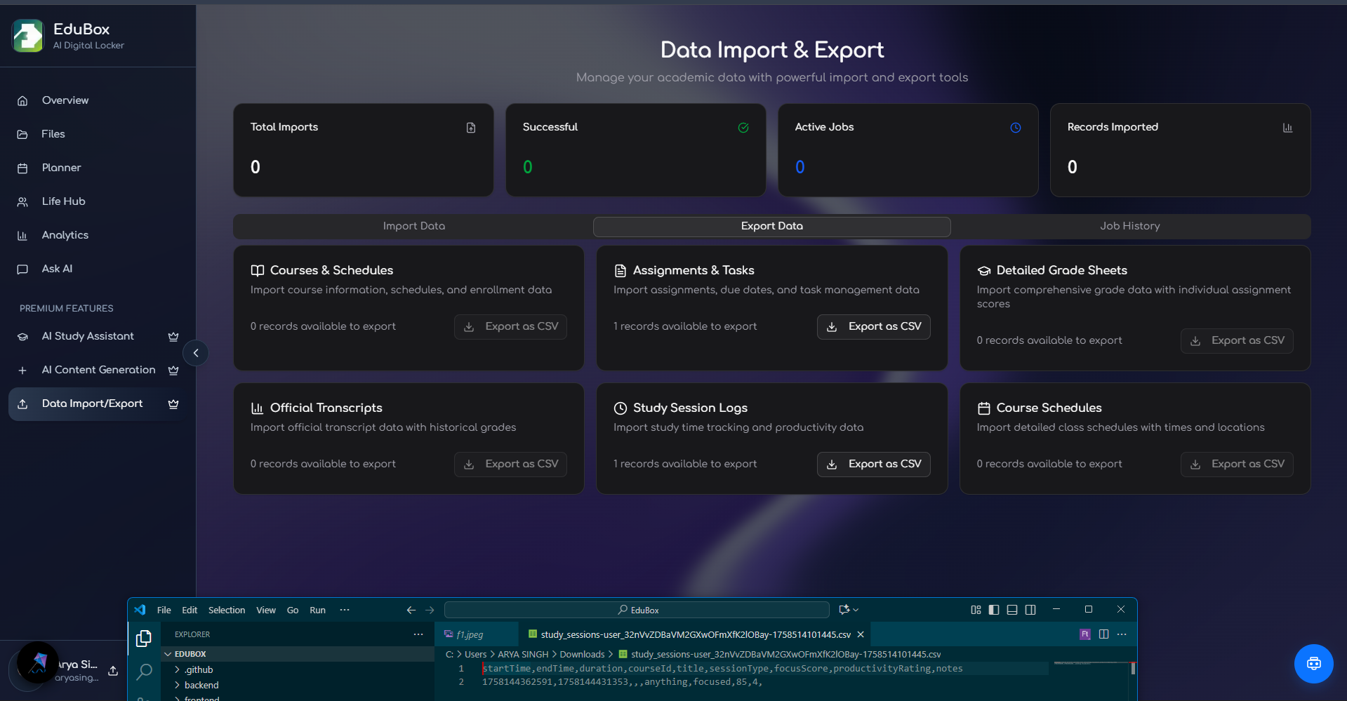The image size is (1347, 701).
Task: Click the VS Code editor minimap scrollbar
Action: 1133,668
